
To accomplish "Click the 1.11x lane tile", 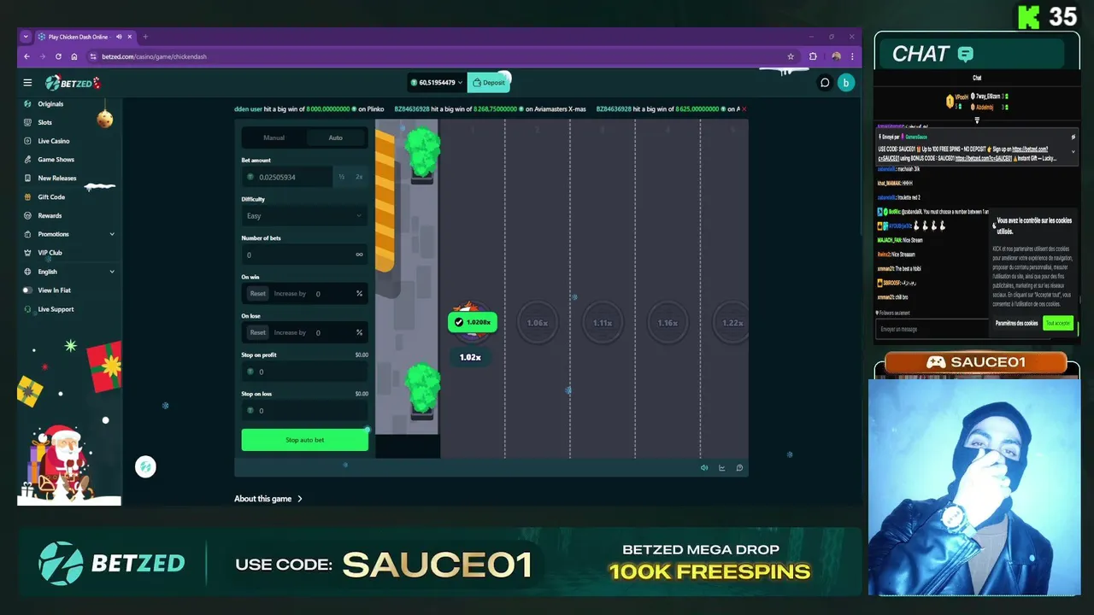I will [x=602, y=323].
